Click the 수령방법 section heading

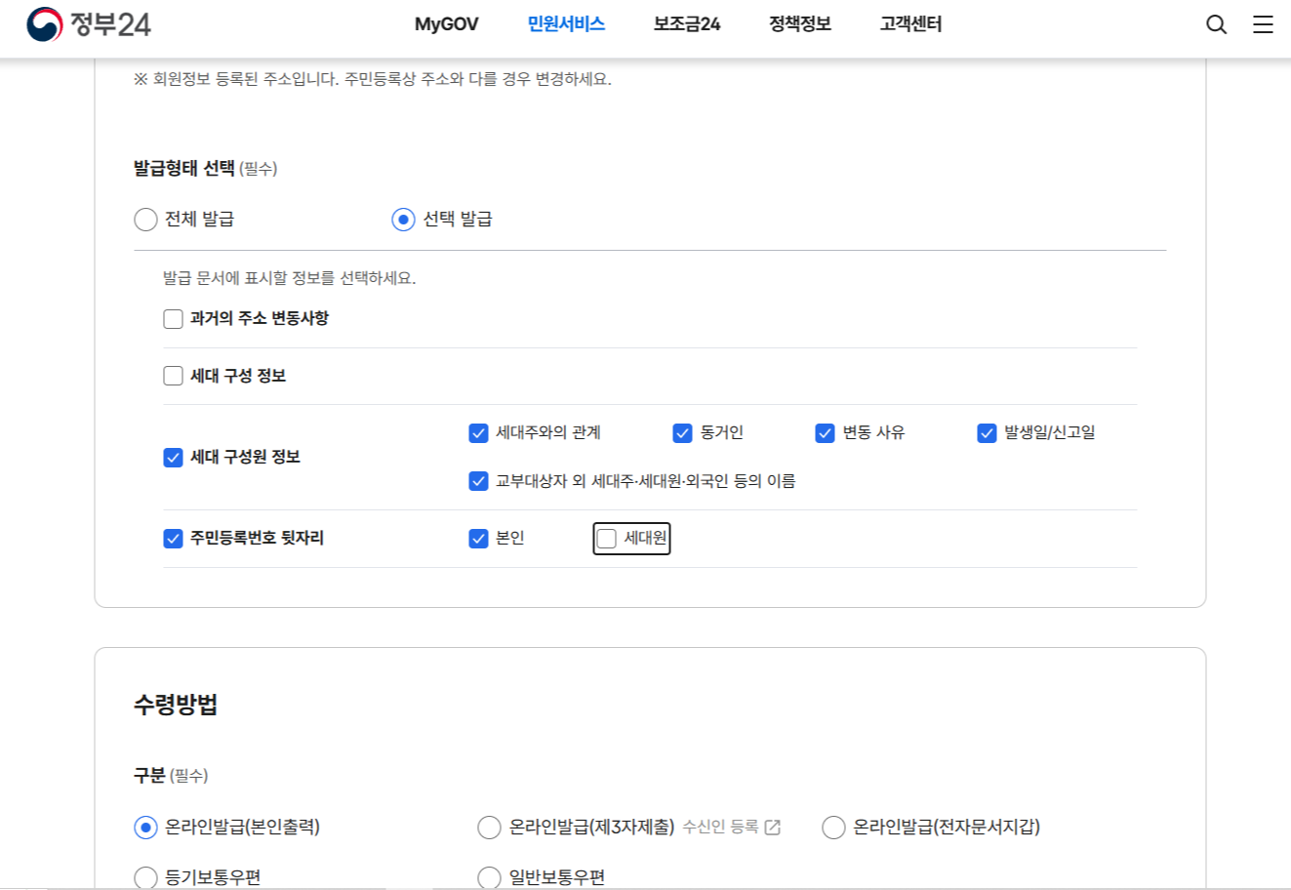coord(176,705)
